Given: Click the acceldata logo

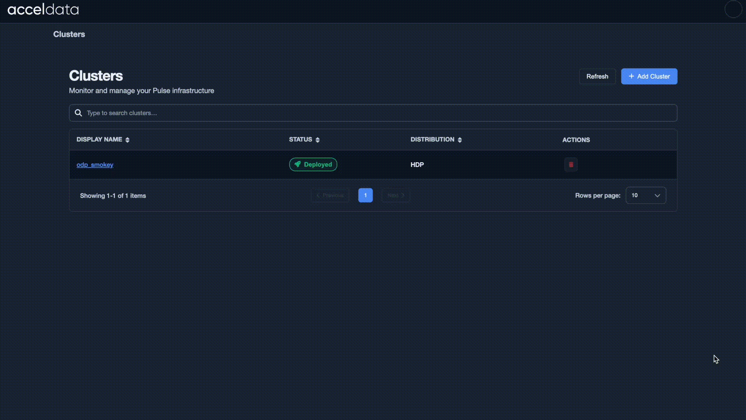Looking at the screenshot, I should pyautogui.click(x=43, y=9).
